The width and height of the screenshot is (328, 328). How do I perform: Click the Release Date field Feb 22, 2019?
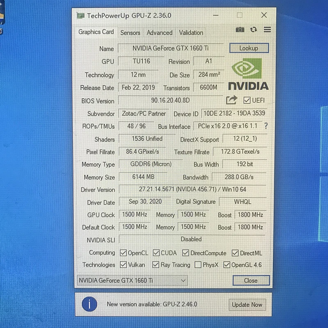pyautogui.click(x=138, y=87)
